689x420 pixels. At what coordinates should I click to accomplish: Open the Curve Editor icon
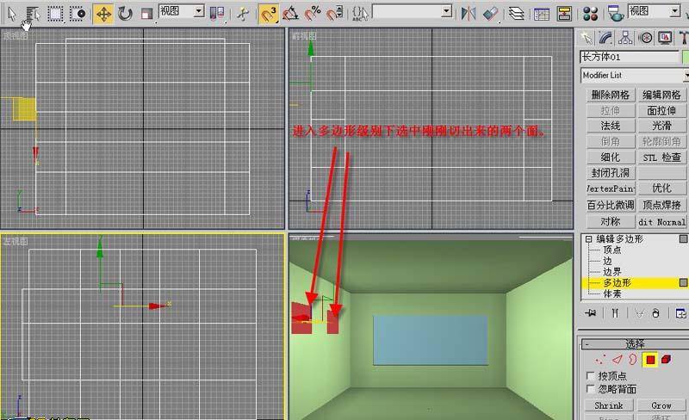pos(542,14)
